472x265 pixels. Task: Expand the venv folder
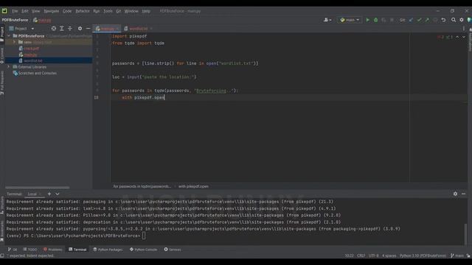click(14, 42)
